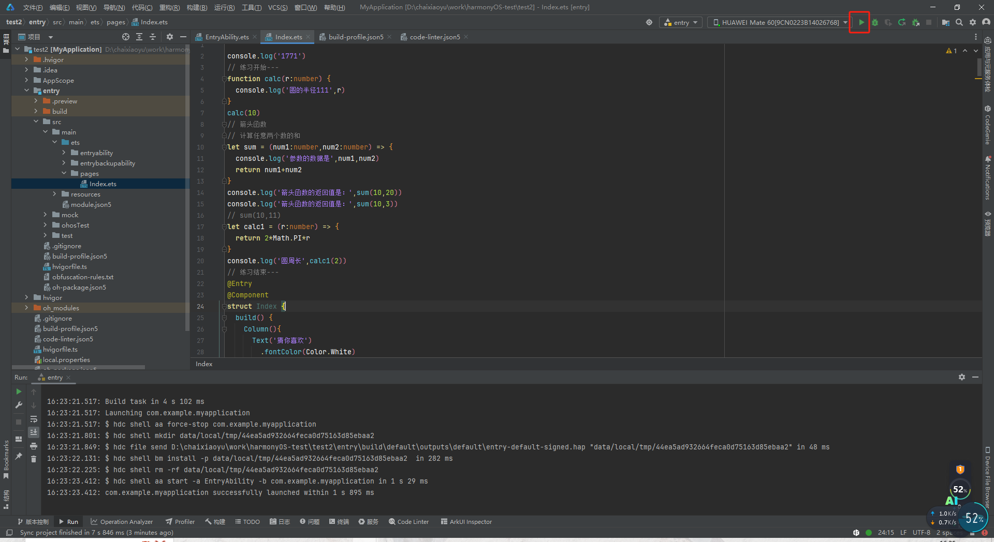Open the VCS(S) menu
This screenshot has width=994, height=542.
277,7
